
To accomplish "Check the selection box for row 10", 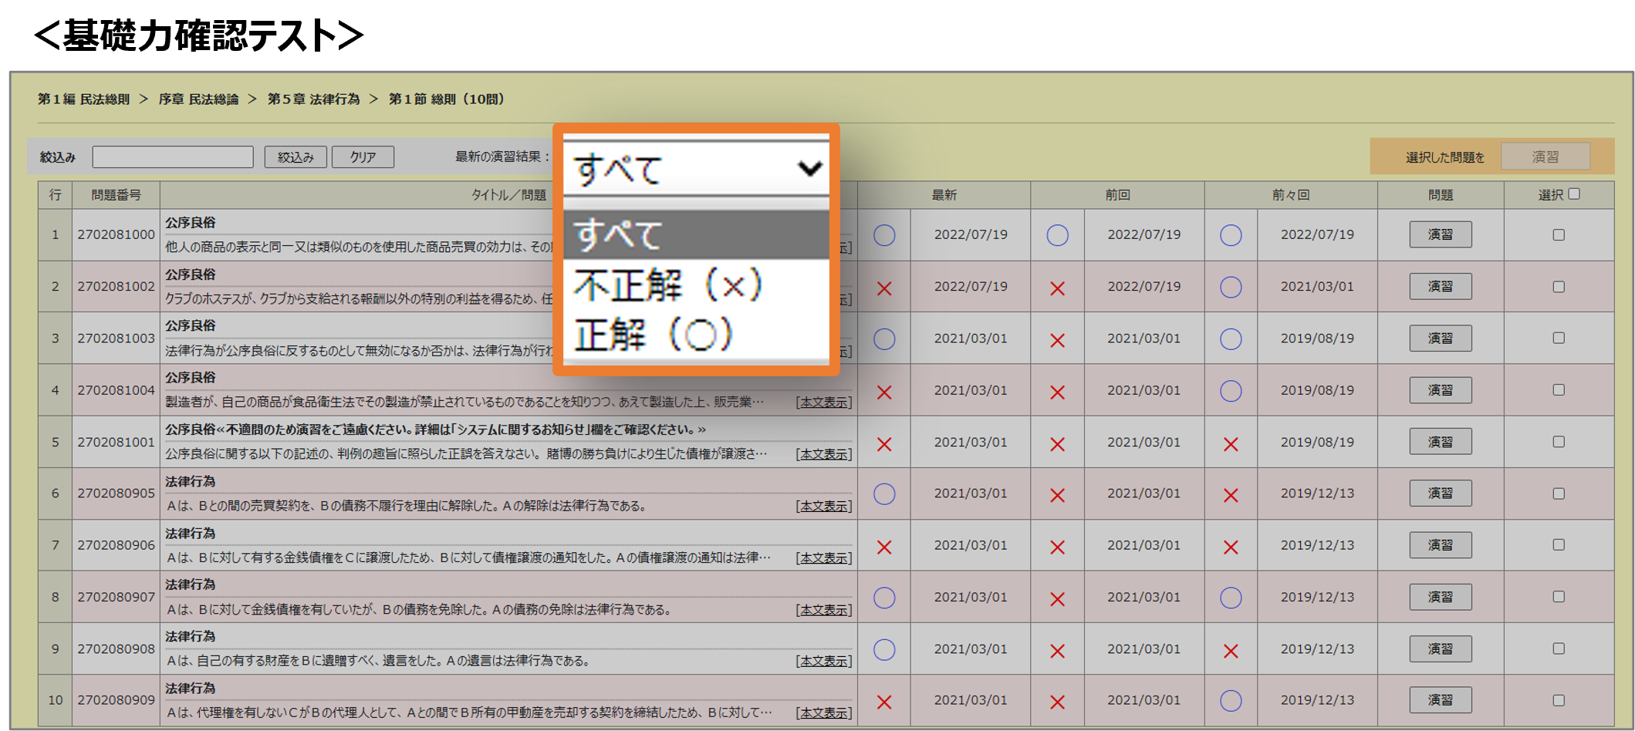I will point(1559,700).
